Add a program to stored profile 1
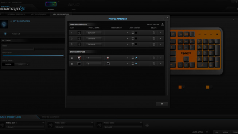The height and width of the screenshot is (134, 238). [127, 58]
